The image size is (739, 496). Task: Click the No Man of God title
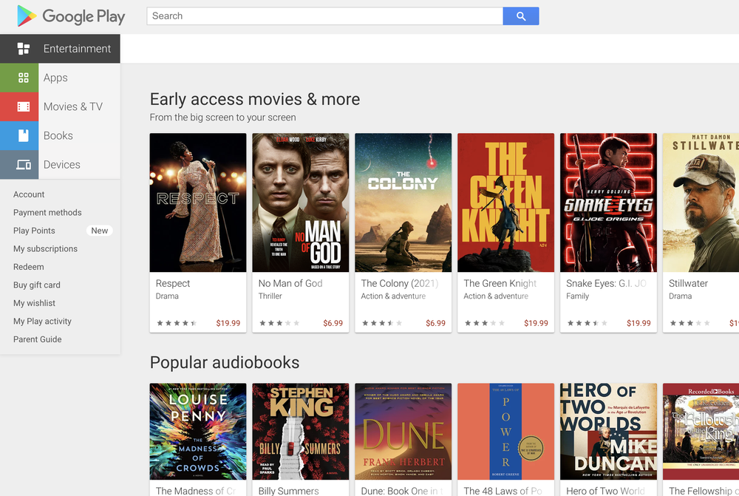click(x=290, y=283)
